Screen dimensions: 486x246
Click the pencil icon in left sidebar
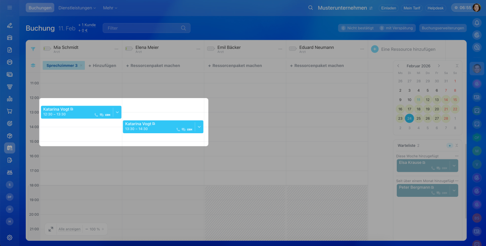(x=9, y=25)
